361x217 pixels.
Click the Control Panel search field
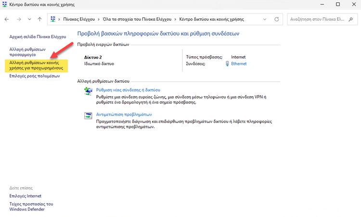[322, 19]
